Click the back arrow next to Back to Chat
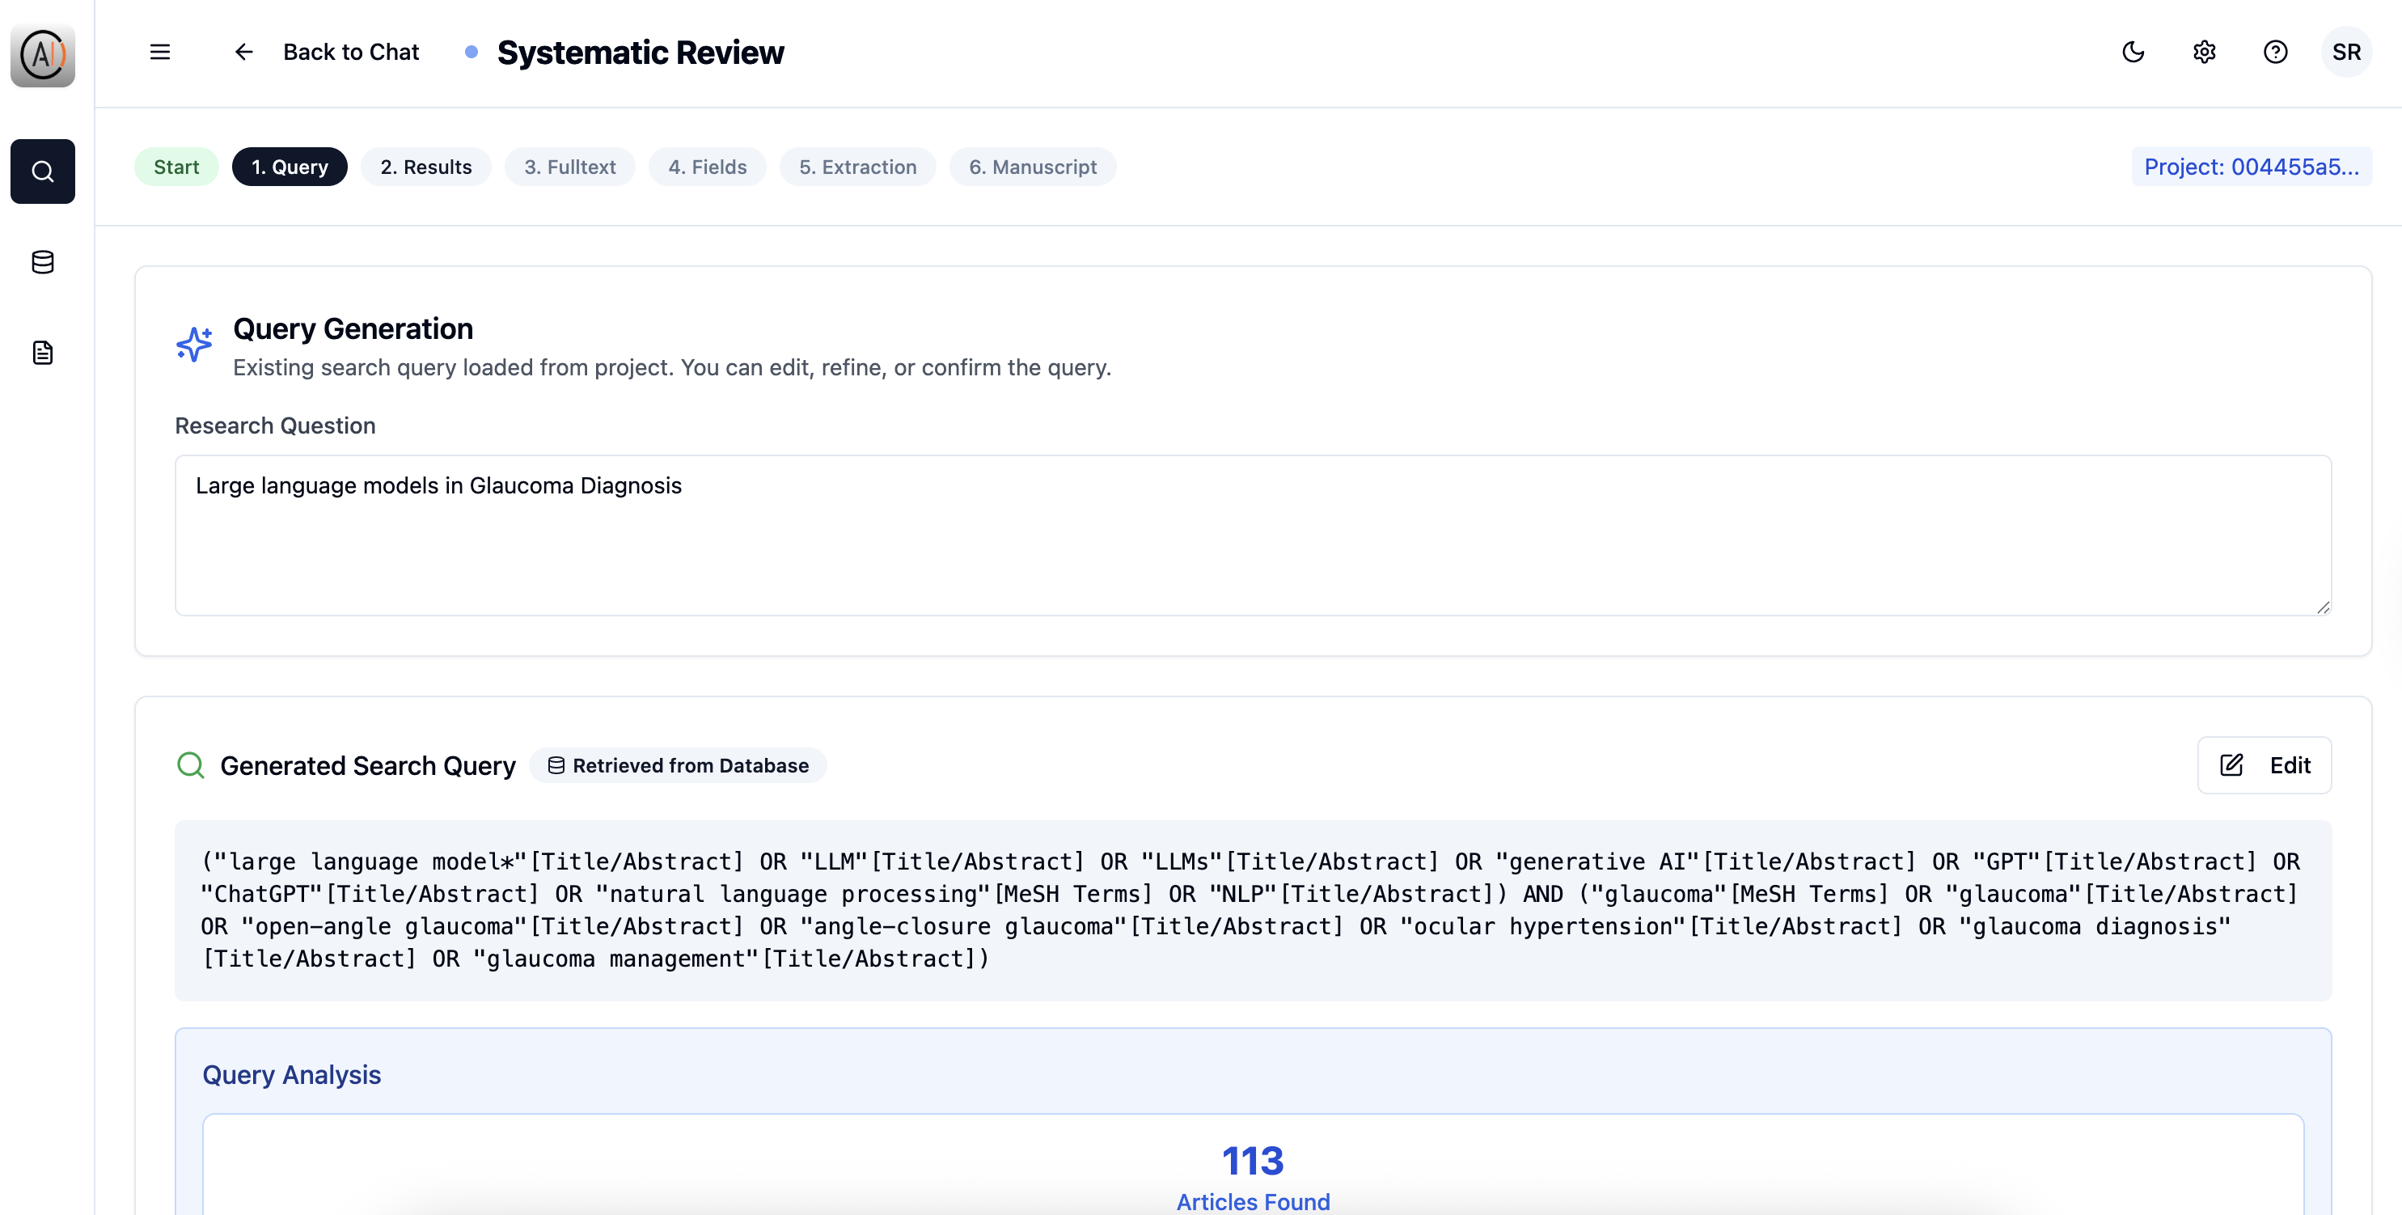Viewport: 2402px width, 1215px height. 243,53
